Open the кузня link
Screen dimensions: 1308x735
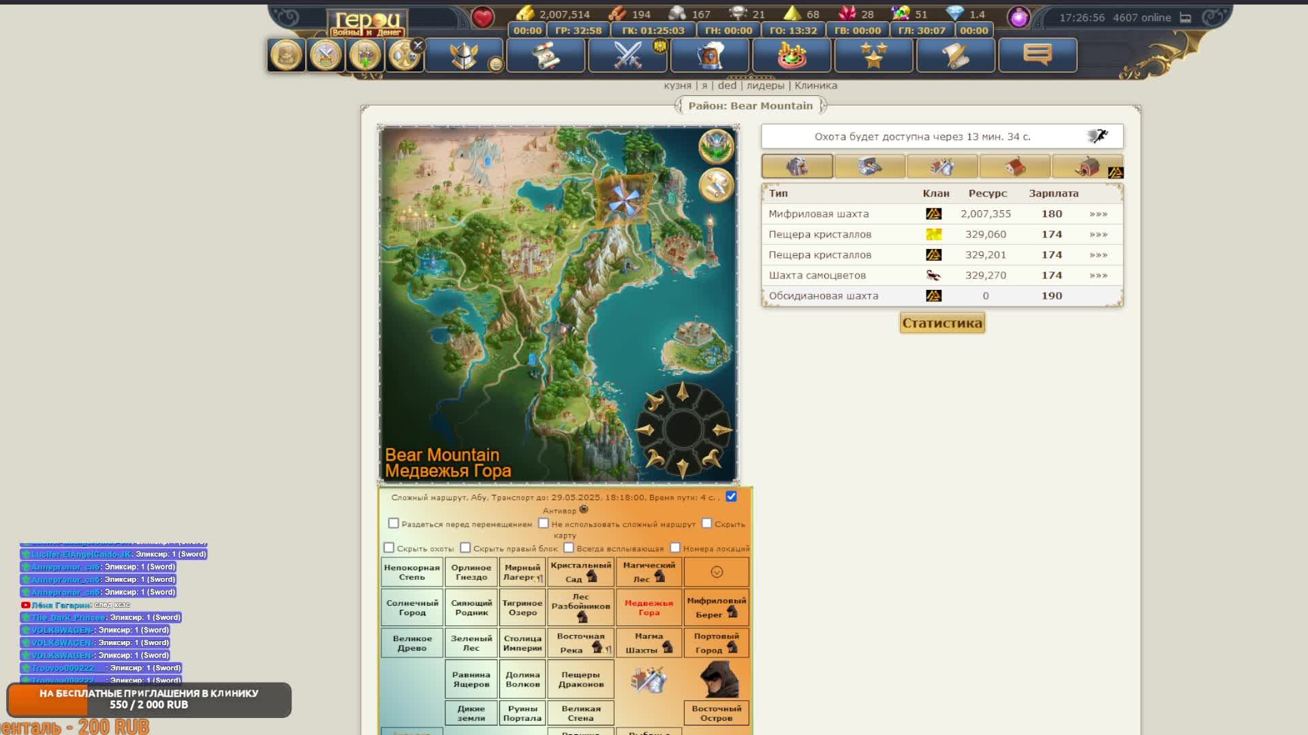(677, 86)
